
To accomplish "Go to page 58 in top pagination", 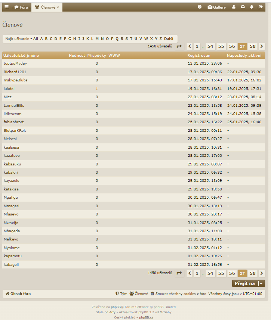I will (253, 46).
